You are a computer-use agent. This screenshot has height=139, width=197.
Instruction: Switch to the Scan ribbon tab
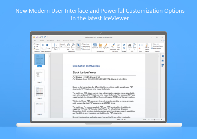(79, 41)
